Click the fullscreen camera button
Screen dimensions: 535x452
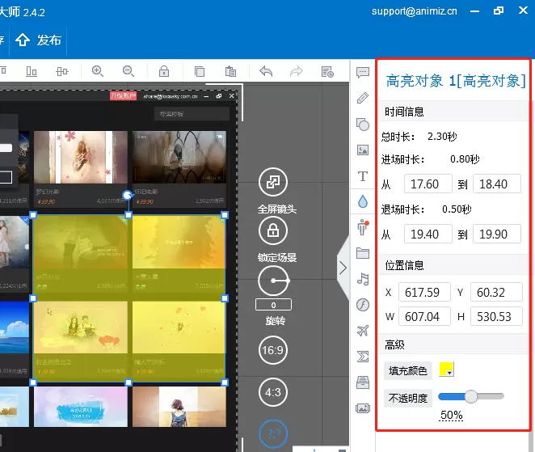273,182
